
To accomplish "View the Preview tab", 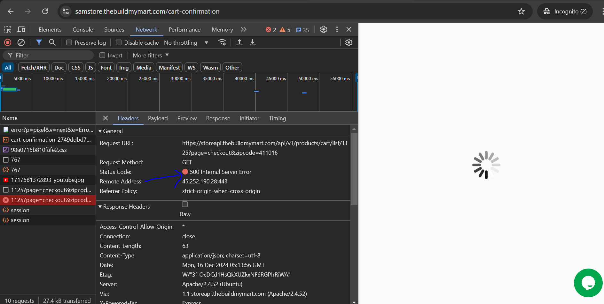I will tap(187, 118).
